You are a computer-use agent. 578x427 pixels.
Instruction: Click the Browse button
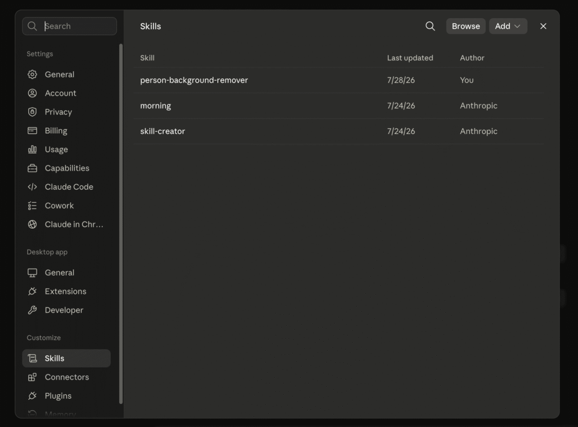(466, 26)
